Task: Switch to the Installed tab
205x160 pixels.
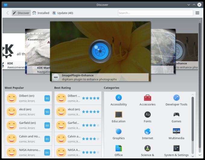Action: point(41,13)
